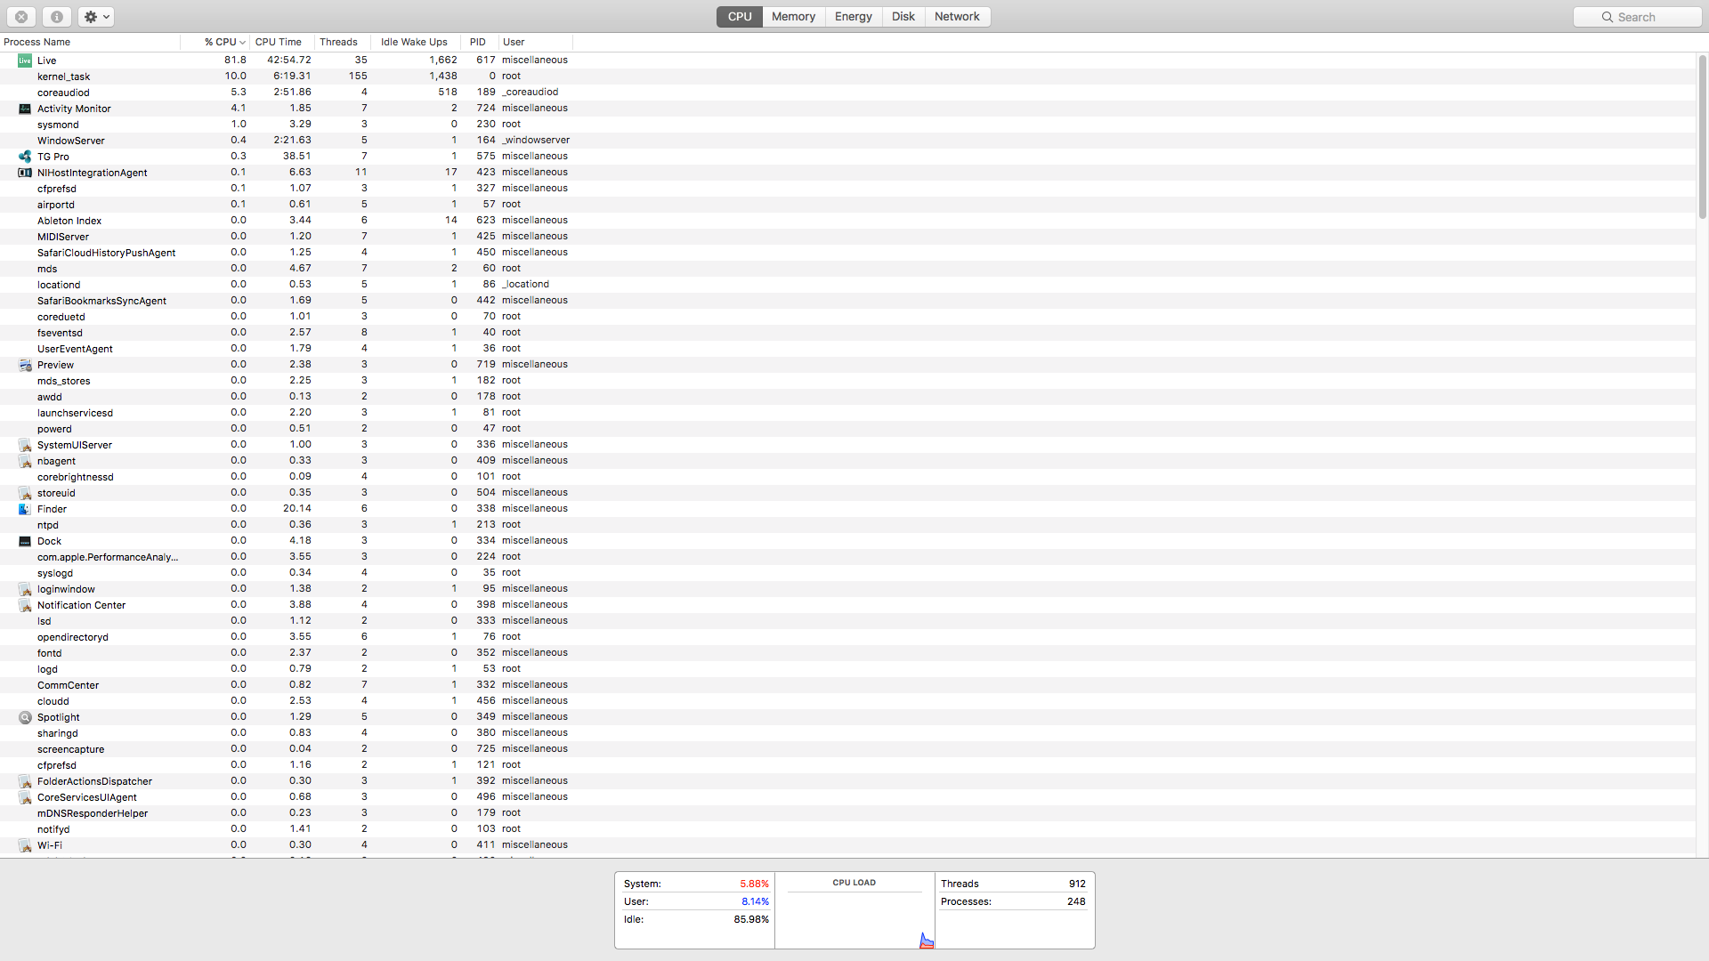The image size is (1709, 961).
Task: Click the Live app icon in process list
Action: (x=25, y=61)
